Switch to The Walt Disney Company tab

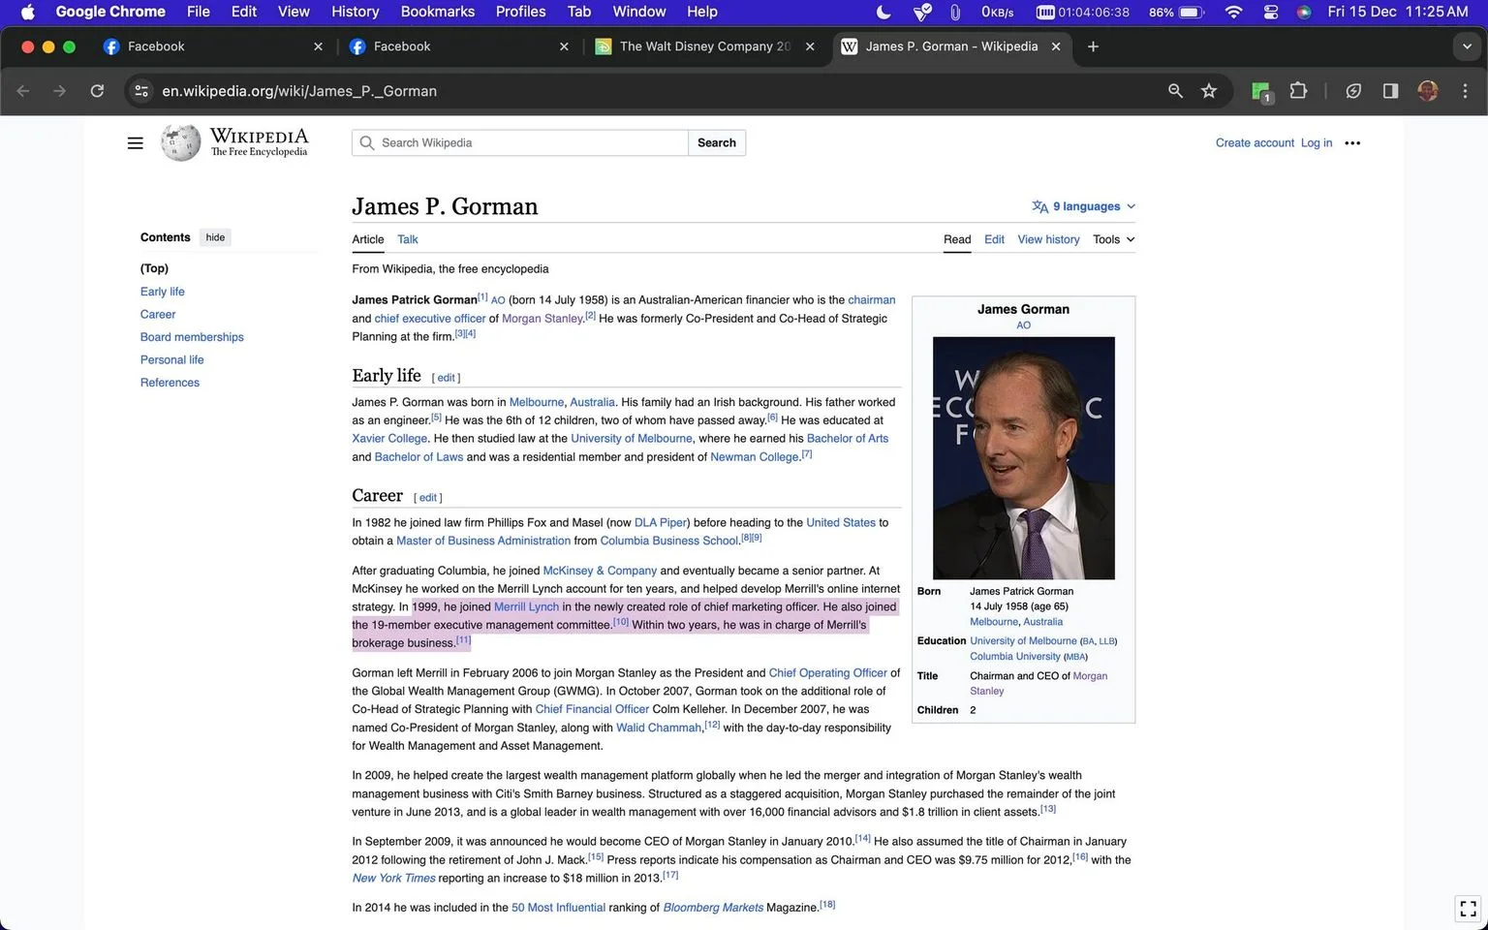(x=705, y=46)
